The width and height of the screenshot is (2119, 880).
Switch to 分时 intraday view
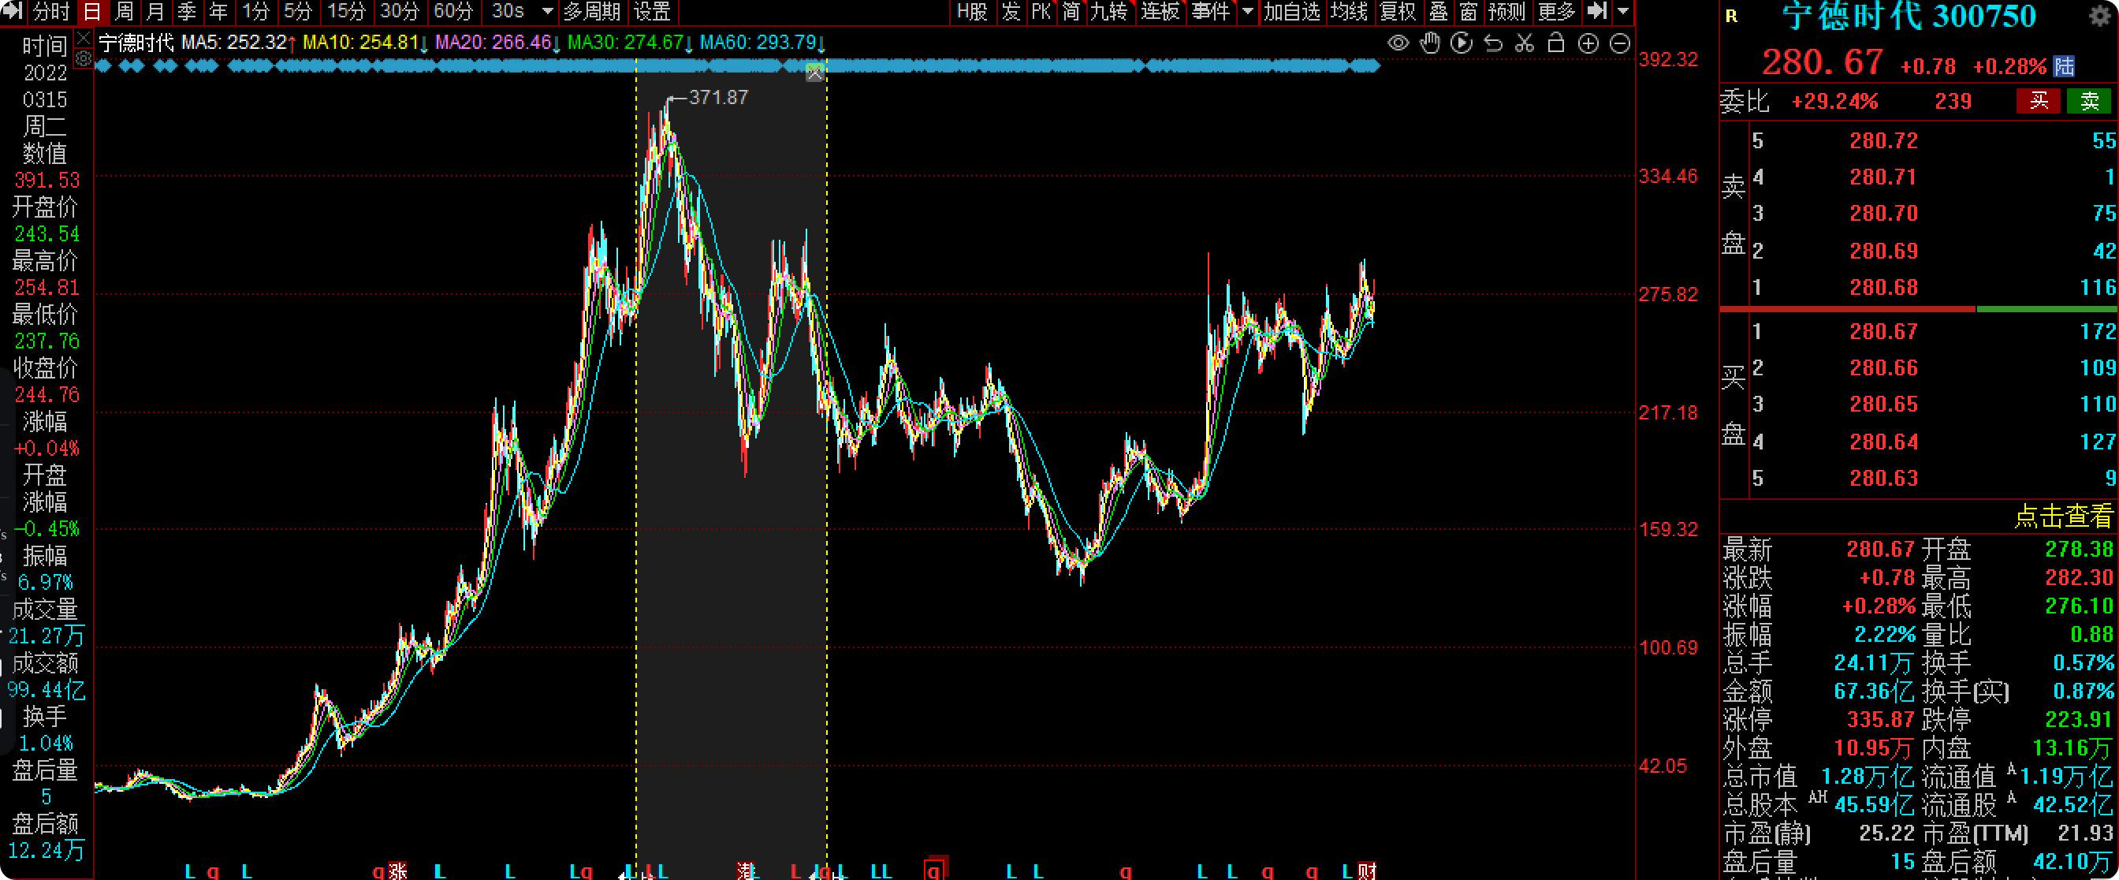[51, 12]
